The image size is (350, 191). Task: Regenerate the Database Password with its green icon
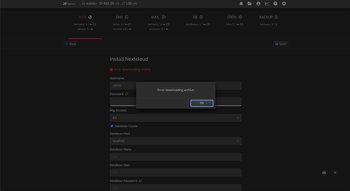tap(141, 181)
